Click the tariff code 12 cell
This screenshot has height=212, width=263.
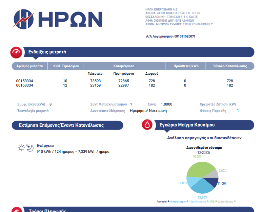(x=65, y=85)
